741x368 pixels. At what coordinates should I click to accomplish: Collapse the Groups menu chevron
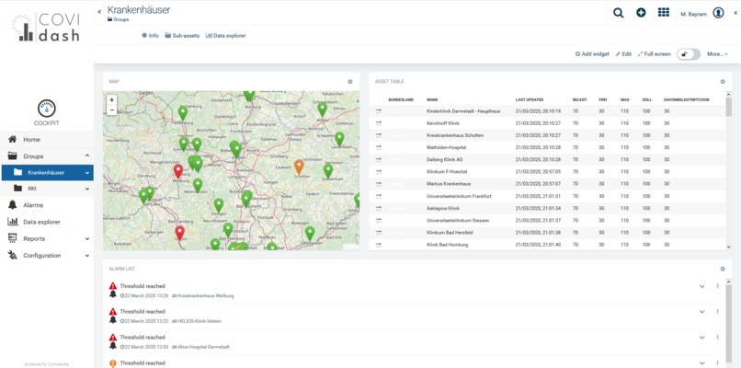point(87,155)
